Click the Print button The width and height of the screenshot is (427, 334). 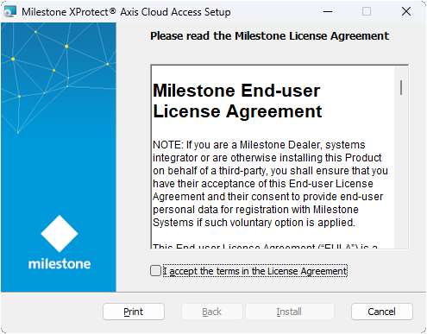pos(134,312)
